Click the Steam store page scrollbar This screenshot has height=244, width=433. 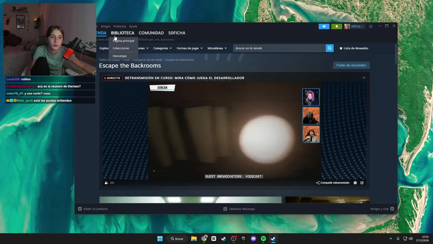[396, 54]
